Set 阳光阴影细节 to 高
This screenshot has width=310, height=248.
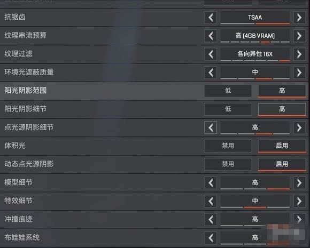point(282,109)
